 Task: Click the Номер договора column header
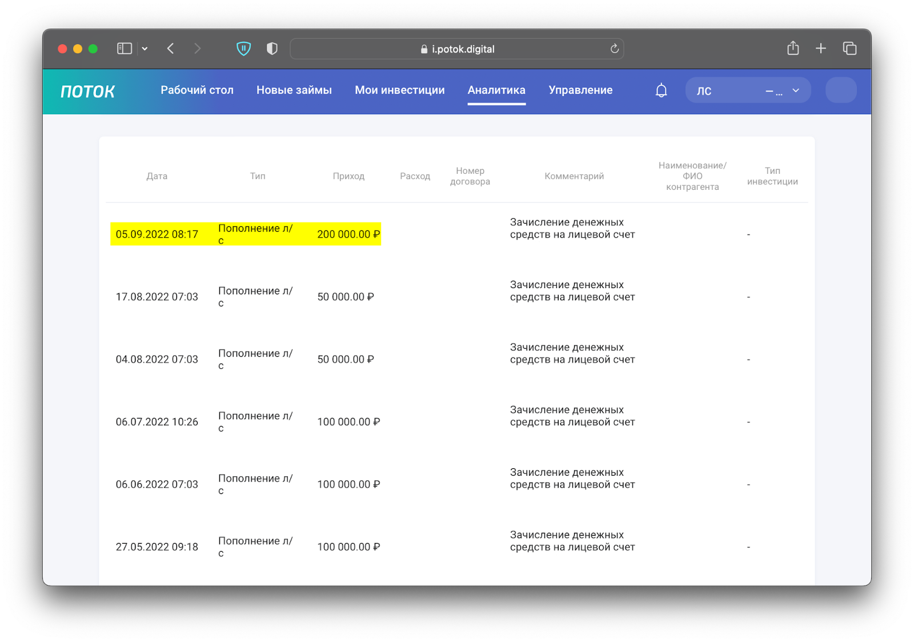pyautogui.click(x=470, y=176)
